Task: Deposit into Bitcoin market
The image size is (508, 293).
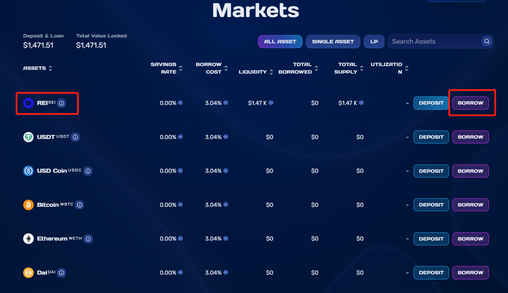Action: click(431, 205)
